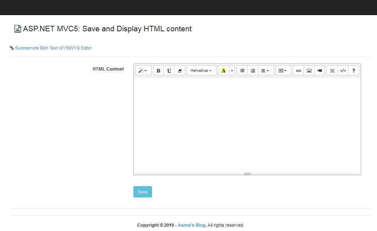Open the Helvetica font family dropdown

[x=201, y=70]
